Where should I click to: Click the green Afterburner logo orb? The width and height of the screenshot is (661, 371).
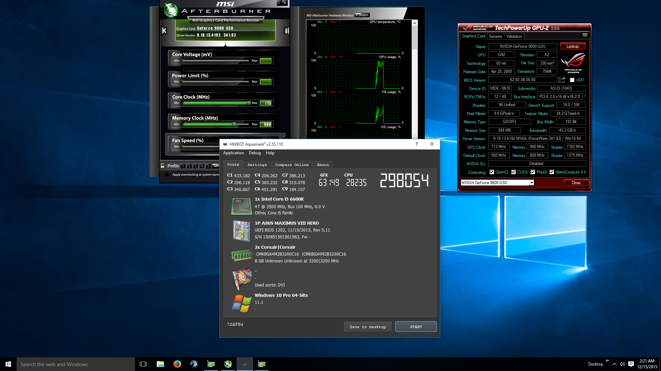point(170,10)
